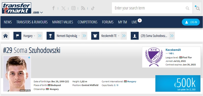
Task: Open Transfermarkt Facebook page icon
Action: (53, 8)
